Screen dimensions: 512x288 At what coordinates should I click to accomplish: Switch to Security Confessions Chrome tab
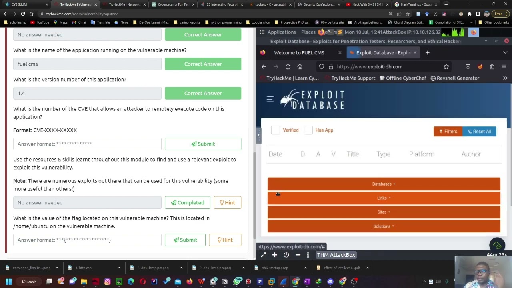point(318,4)
